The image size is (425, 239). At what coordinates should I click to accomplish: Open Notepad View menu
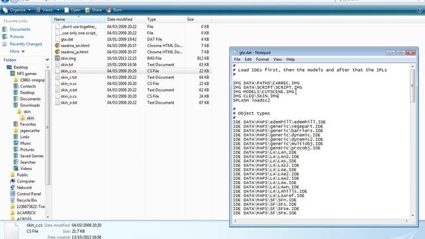point(278,59)
